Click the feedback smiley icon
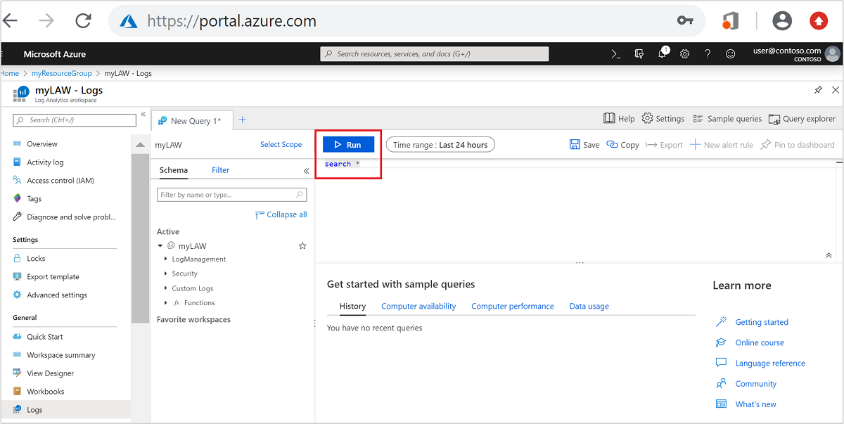This screenshot has width=844, height=424. (730, 54)
